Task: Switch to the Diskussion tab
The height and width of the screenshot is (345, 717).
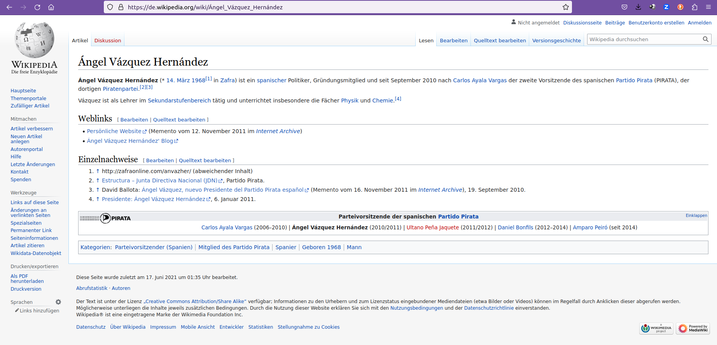Action: point(108,40)
